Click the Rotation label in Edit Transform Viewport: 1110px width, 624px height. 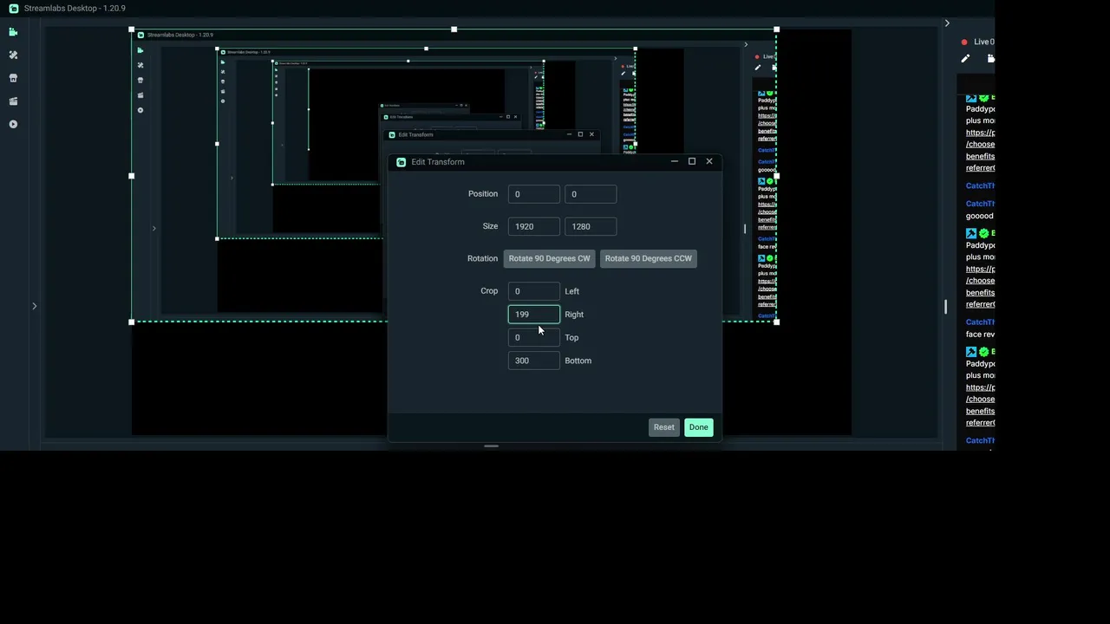(x=482, y=258)
